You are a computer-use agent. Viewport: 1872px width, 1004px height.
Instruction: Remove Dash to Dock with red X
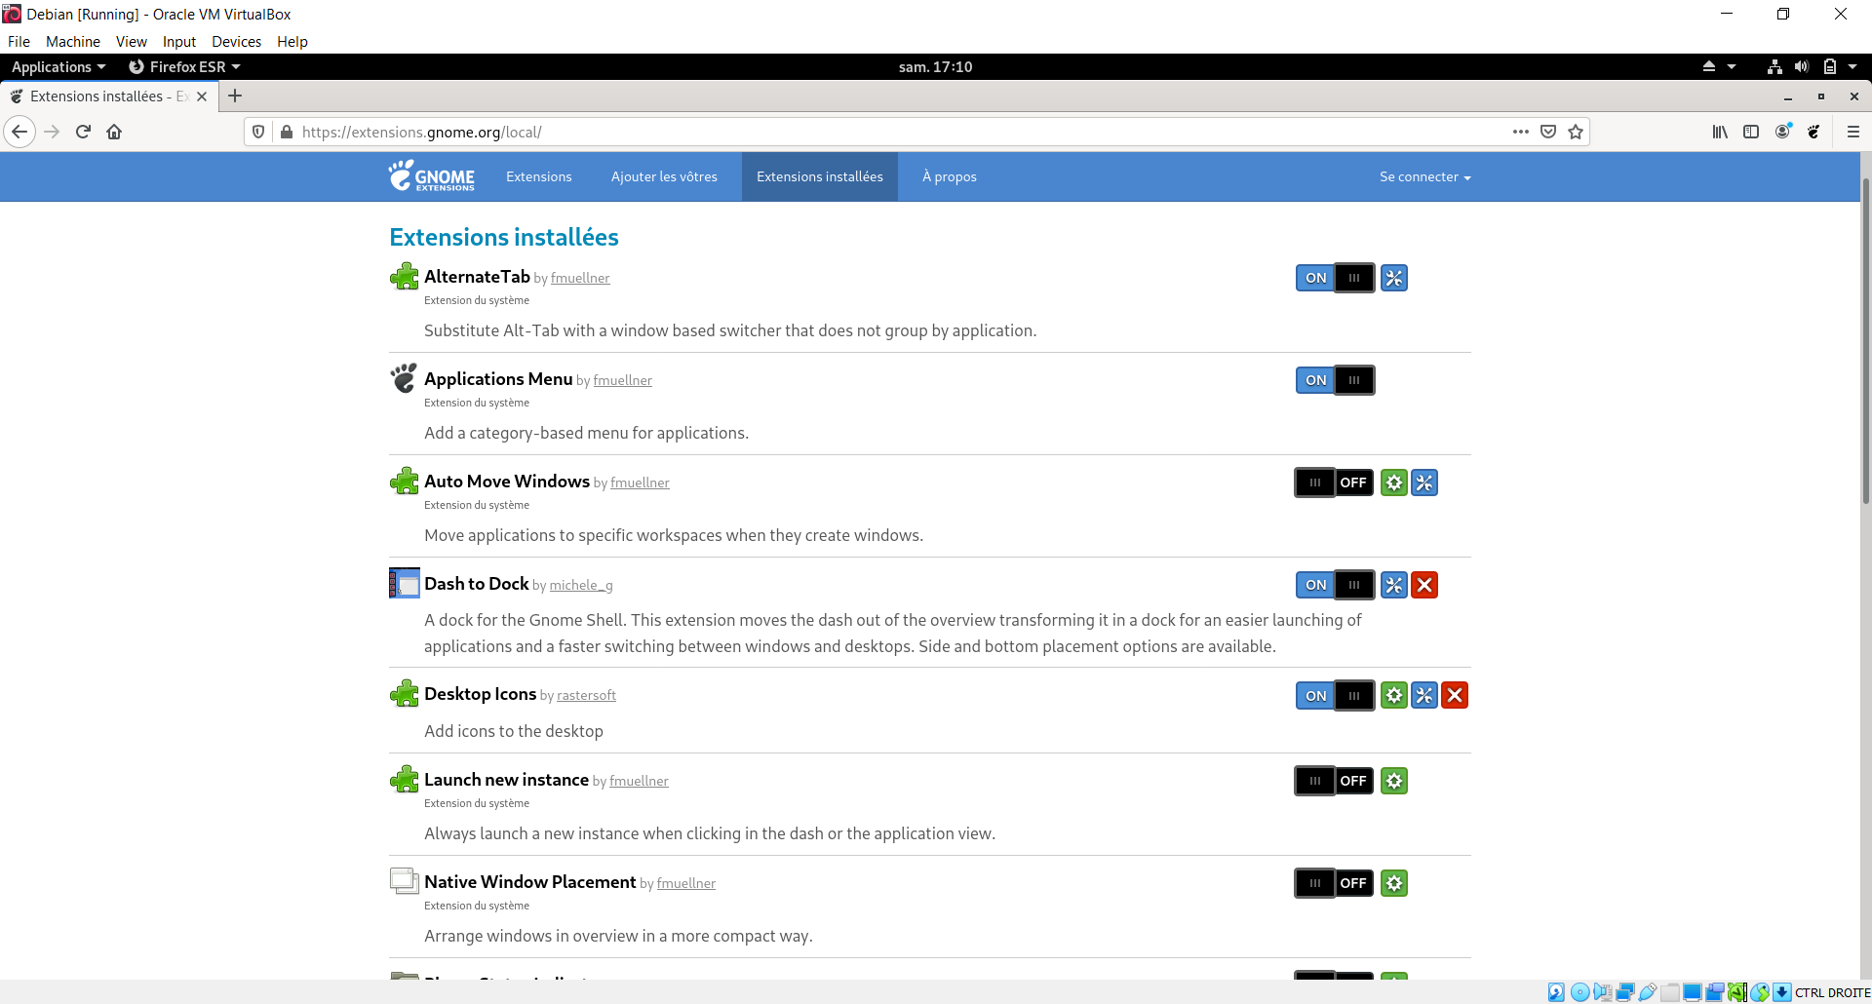pos(1424,585)
